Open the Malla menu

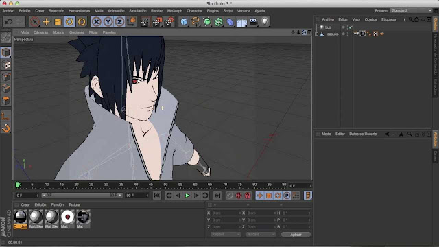click(x=99, y=11)
